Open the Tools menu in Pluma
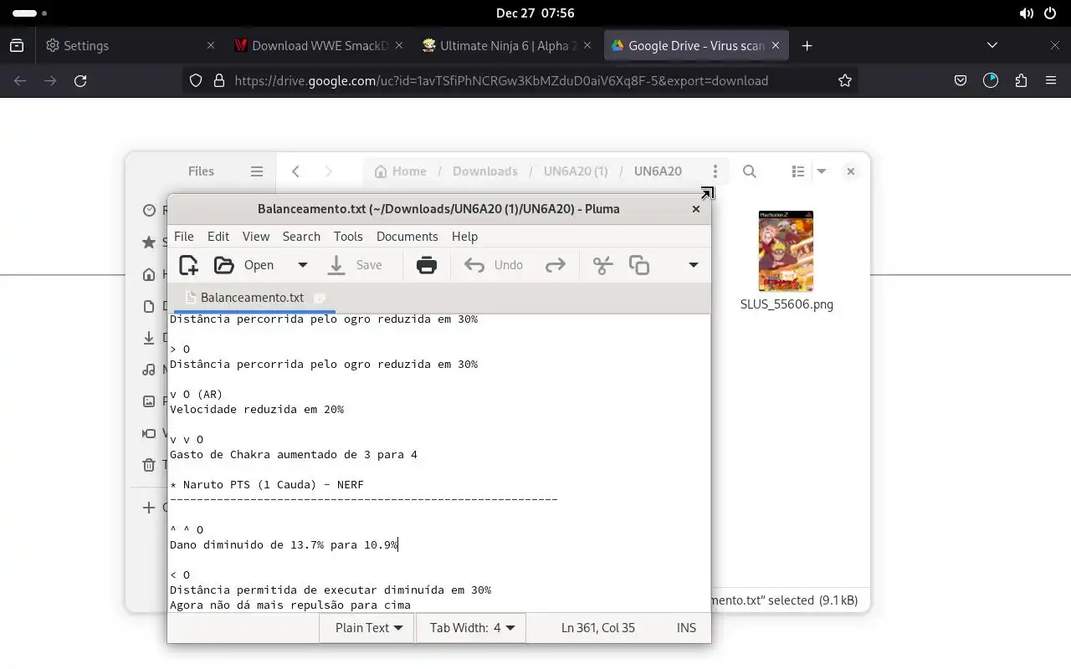The width and height of the screenshot is (1071, 669). pyautogui.click(x=348, y=237)
